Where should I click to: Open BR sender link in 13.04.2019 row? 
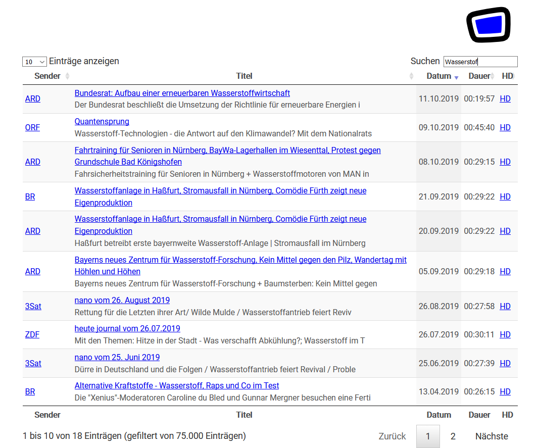30,391
